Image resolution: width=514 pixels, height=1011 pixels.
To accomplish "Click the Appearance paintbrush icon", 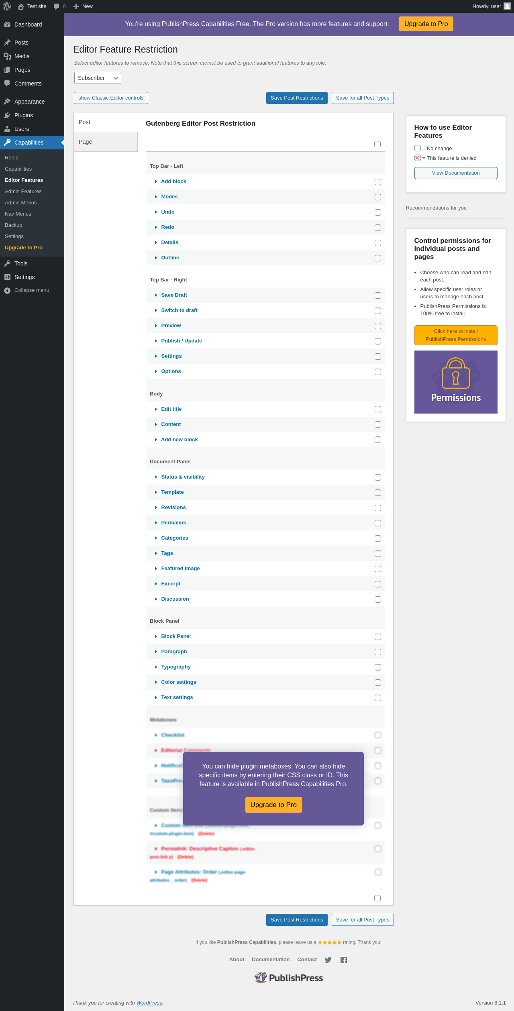I will [x=7, y=102].
